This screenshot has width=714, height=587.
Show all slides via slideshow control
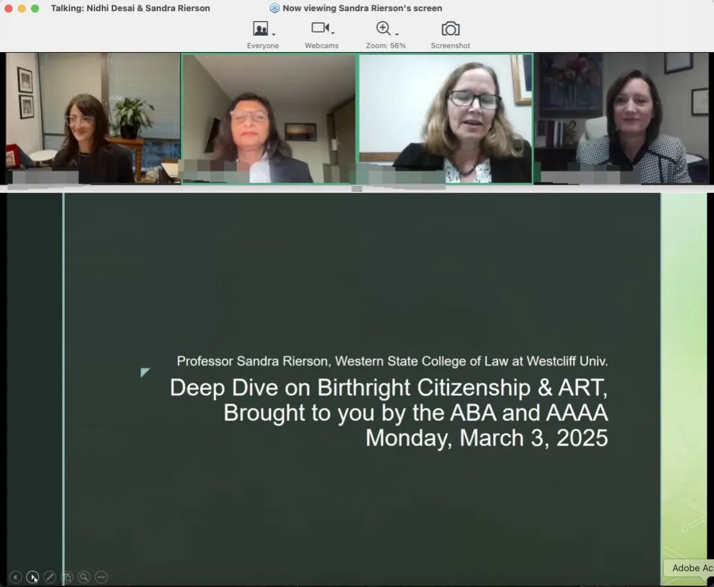[x=67, y=577]
